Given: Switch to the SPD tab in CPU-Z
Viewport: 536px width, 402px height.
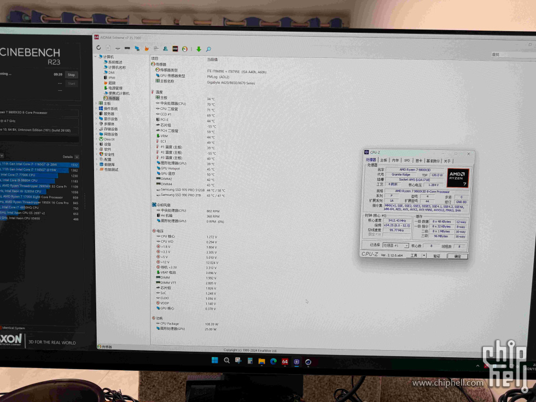Looking at the screenshot, I should 407,160.
